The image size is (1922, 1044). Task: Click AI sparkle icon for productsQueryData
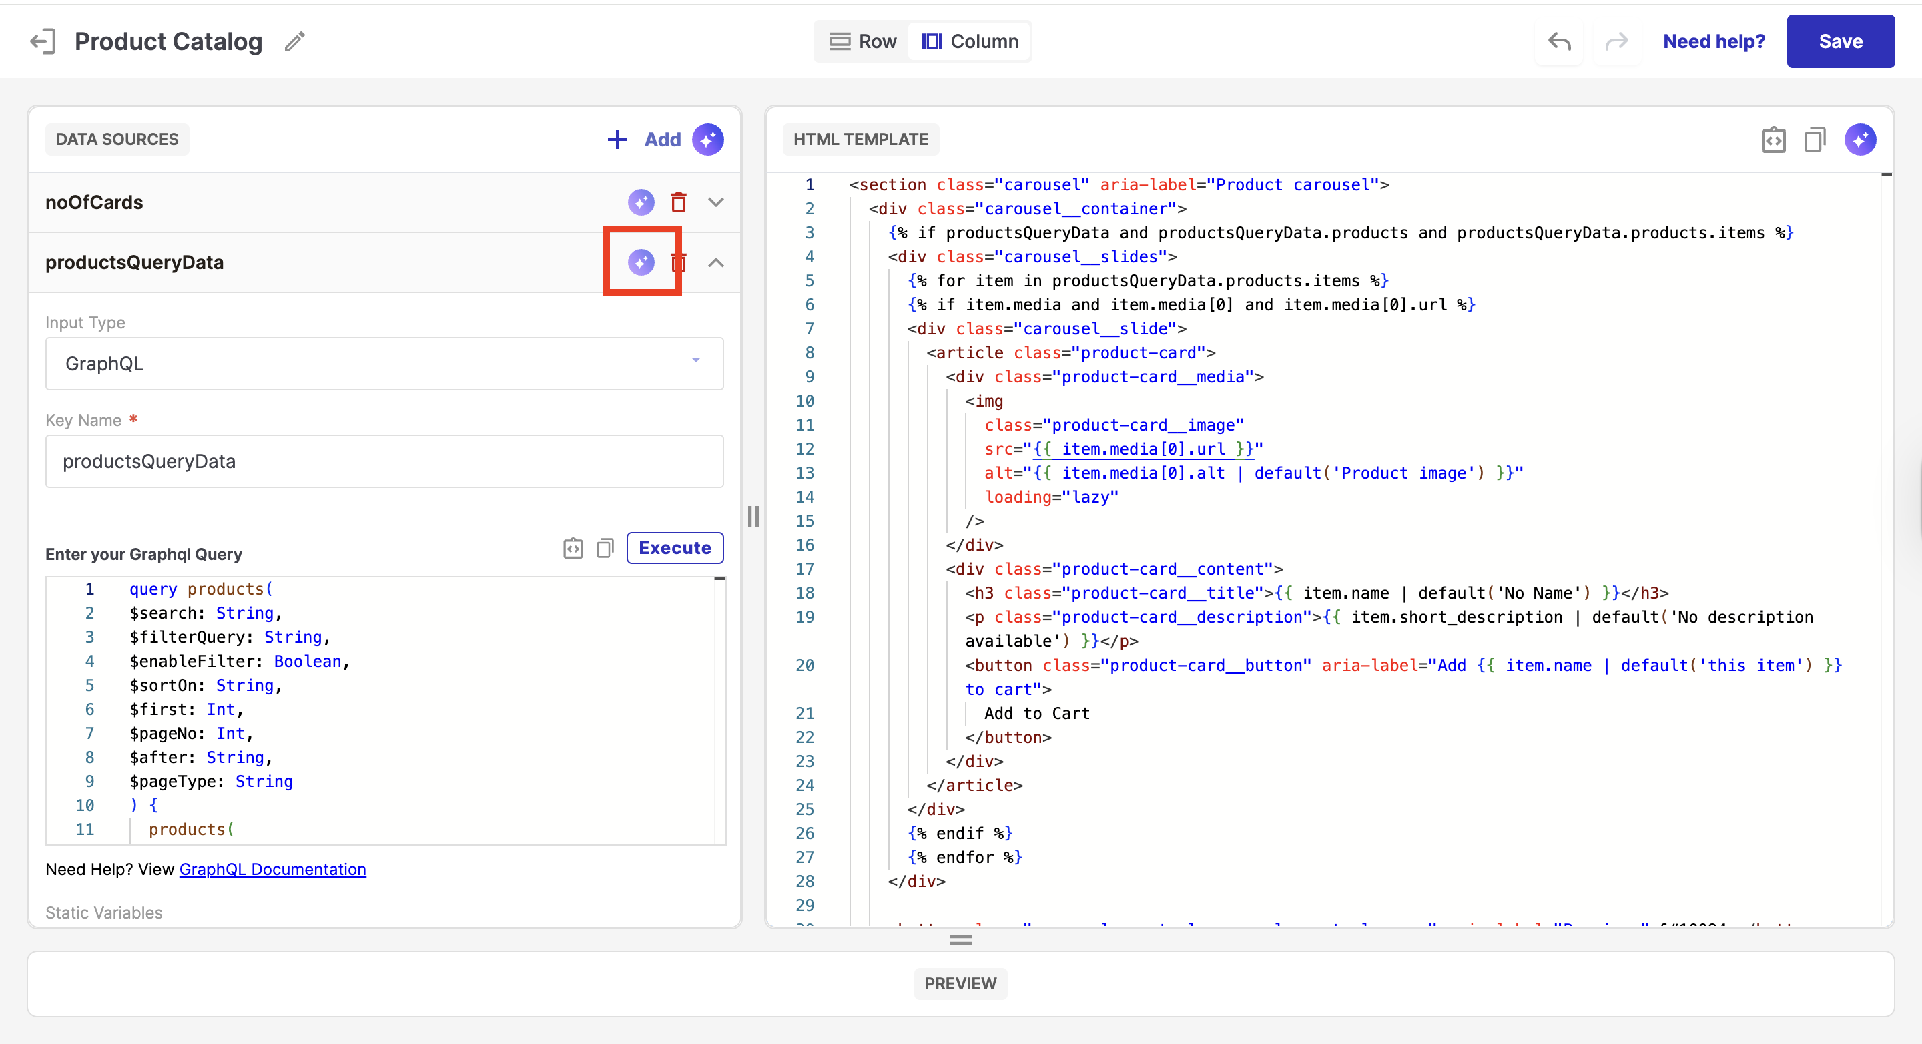[x=641, y=262]
